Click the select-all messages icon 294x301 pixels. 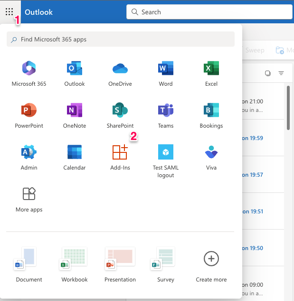[x=268, y=73]
